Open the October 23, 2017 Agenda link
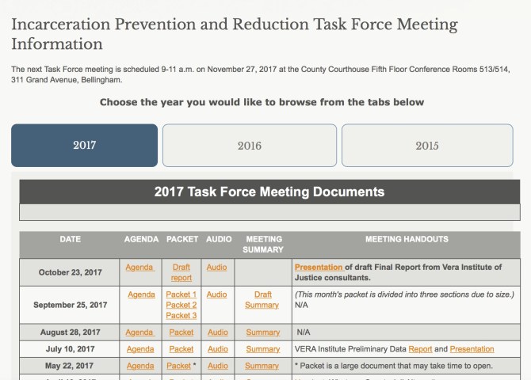The width and height of the screenshot is (531, 380). 139,267
